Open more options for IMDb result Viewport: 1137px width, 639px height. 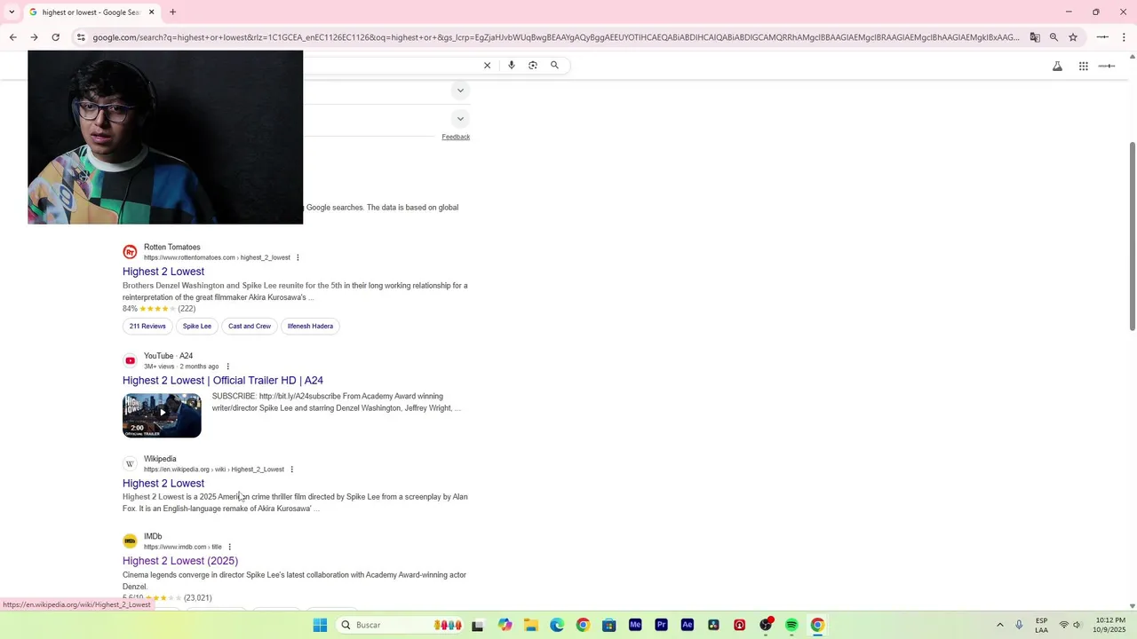[229, 547]
